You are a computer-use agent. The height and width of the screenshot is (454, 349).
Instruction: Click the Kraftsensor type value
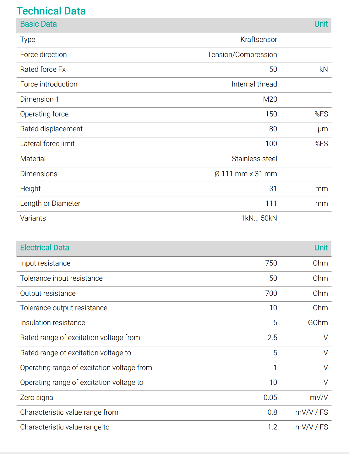click(259, 40)
